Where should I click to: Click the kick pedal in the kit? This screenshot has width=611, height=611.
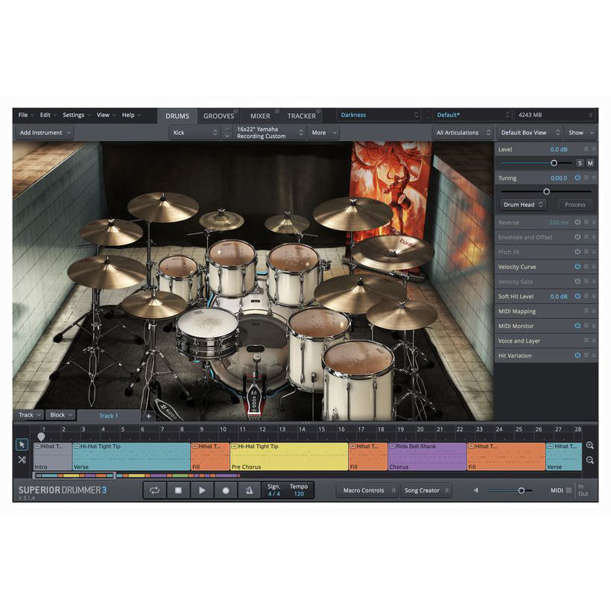pyautogui.click(x=254, y=392)
